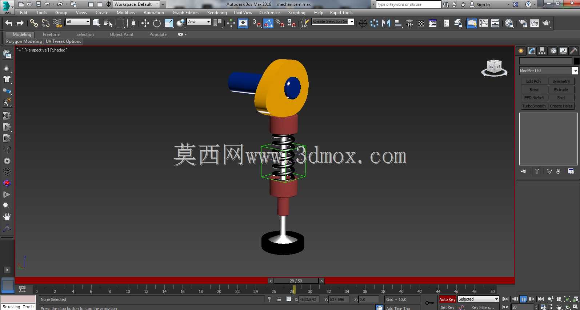Viewport: 580px width, 310px height.
Task: Toggle the Selection Lock padlock
Action: (x=279, y=299)
